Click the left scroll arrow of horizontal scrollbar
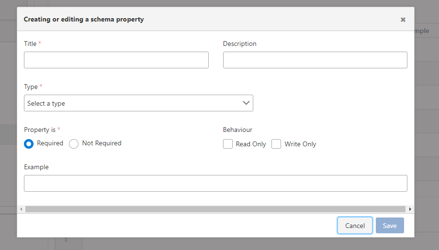Image resolution: width=439 pixels, height=250 pixels. [21, 209]
